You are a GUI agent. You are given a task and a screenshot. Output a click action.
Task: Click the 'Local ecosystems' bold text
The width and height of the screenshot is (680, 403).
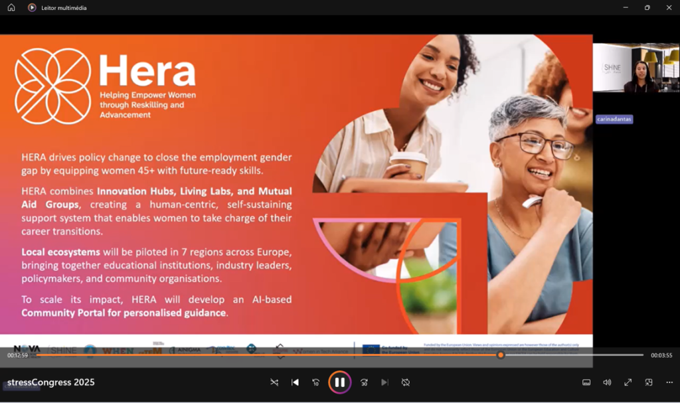coord(60,252)
